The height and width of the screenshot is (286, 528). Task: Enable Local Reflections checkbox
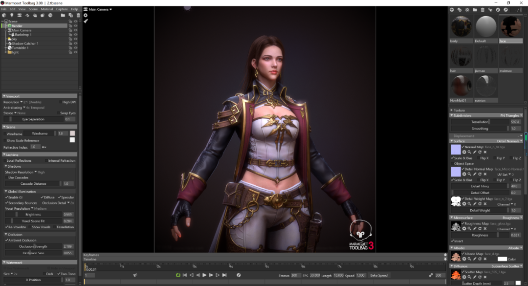[5, 161]
